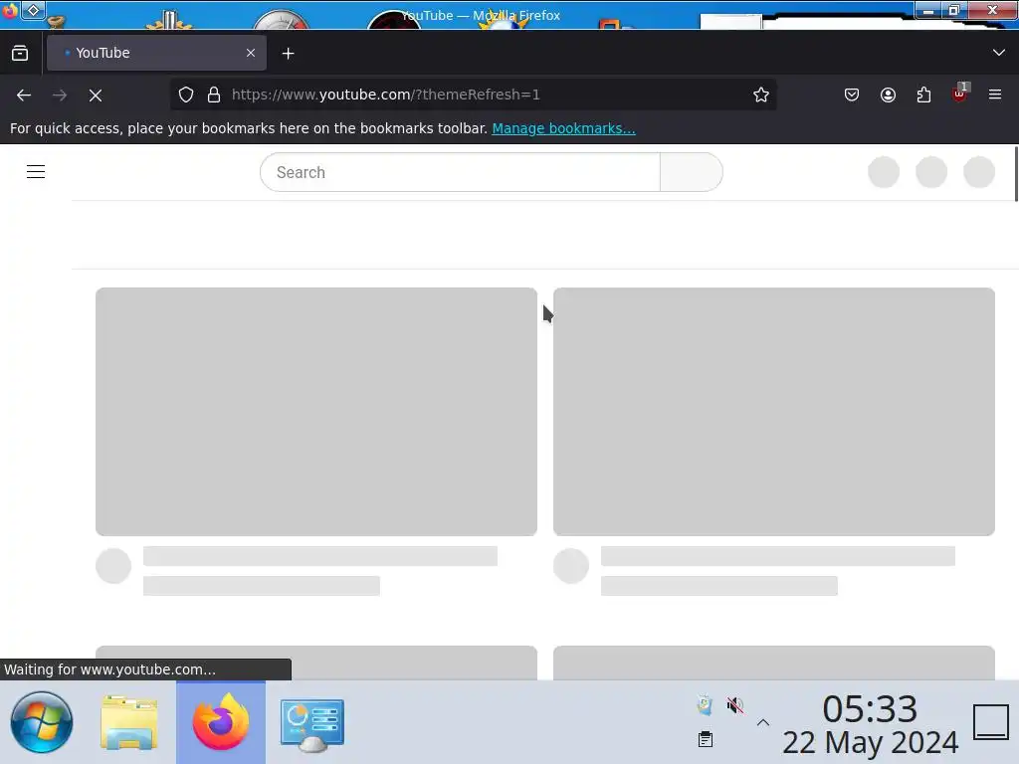Image resolution: width=1019 pixels, height=764 pixels.
Task: Open a new tab with the plus button
Action: point(288,54)
